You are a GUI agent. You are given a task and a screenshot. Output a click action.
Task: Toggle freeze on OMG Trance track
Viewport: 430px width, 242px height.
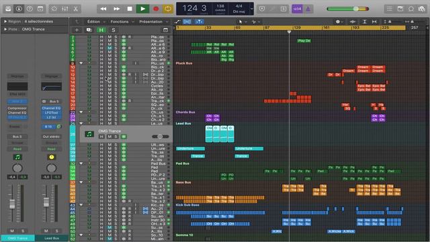click(x=124, y=136)
